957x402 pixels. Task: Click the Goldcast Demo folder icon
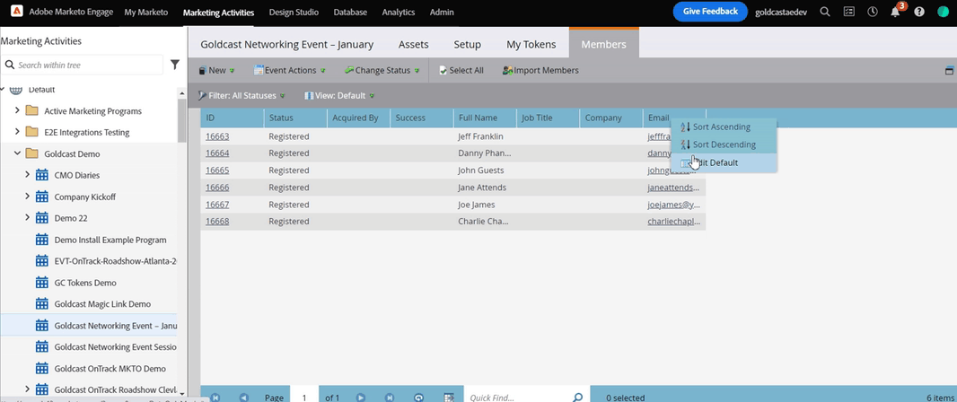tap(31, 153)
